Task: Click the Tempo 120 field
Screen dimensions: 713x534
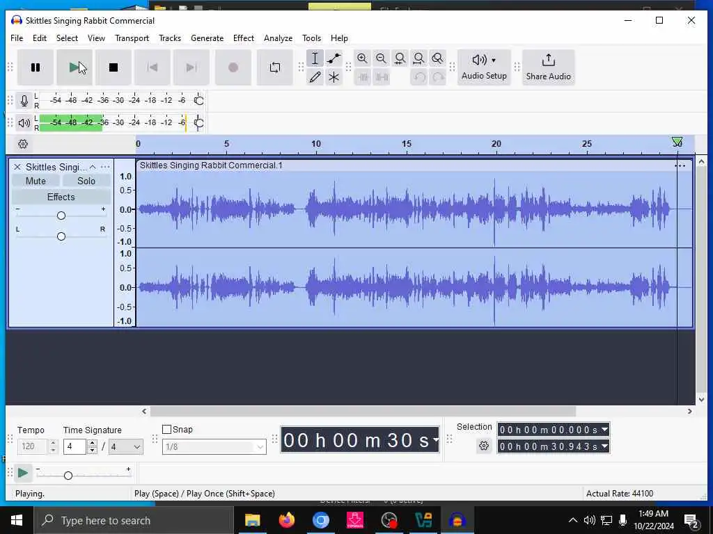Action: [32, 447]
